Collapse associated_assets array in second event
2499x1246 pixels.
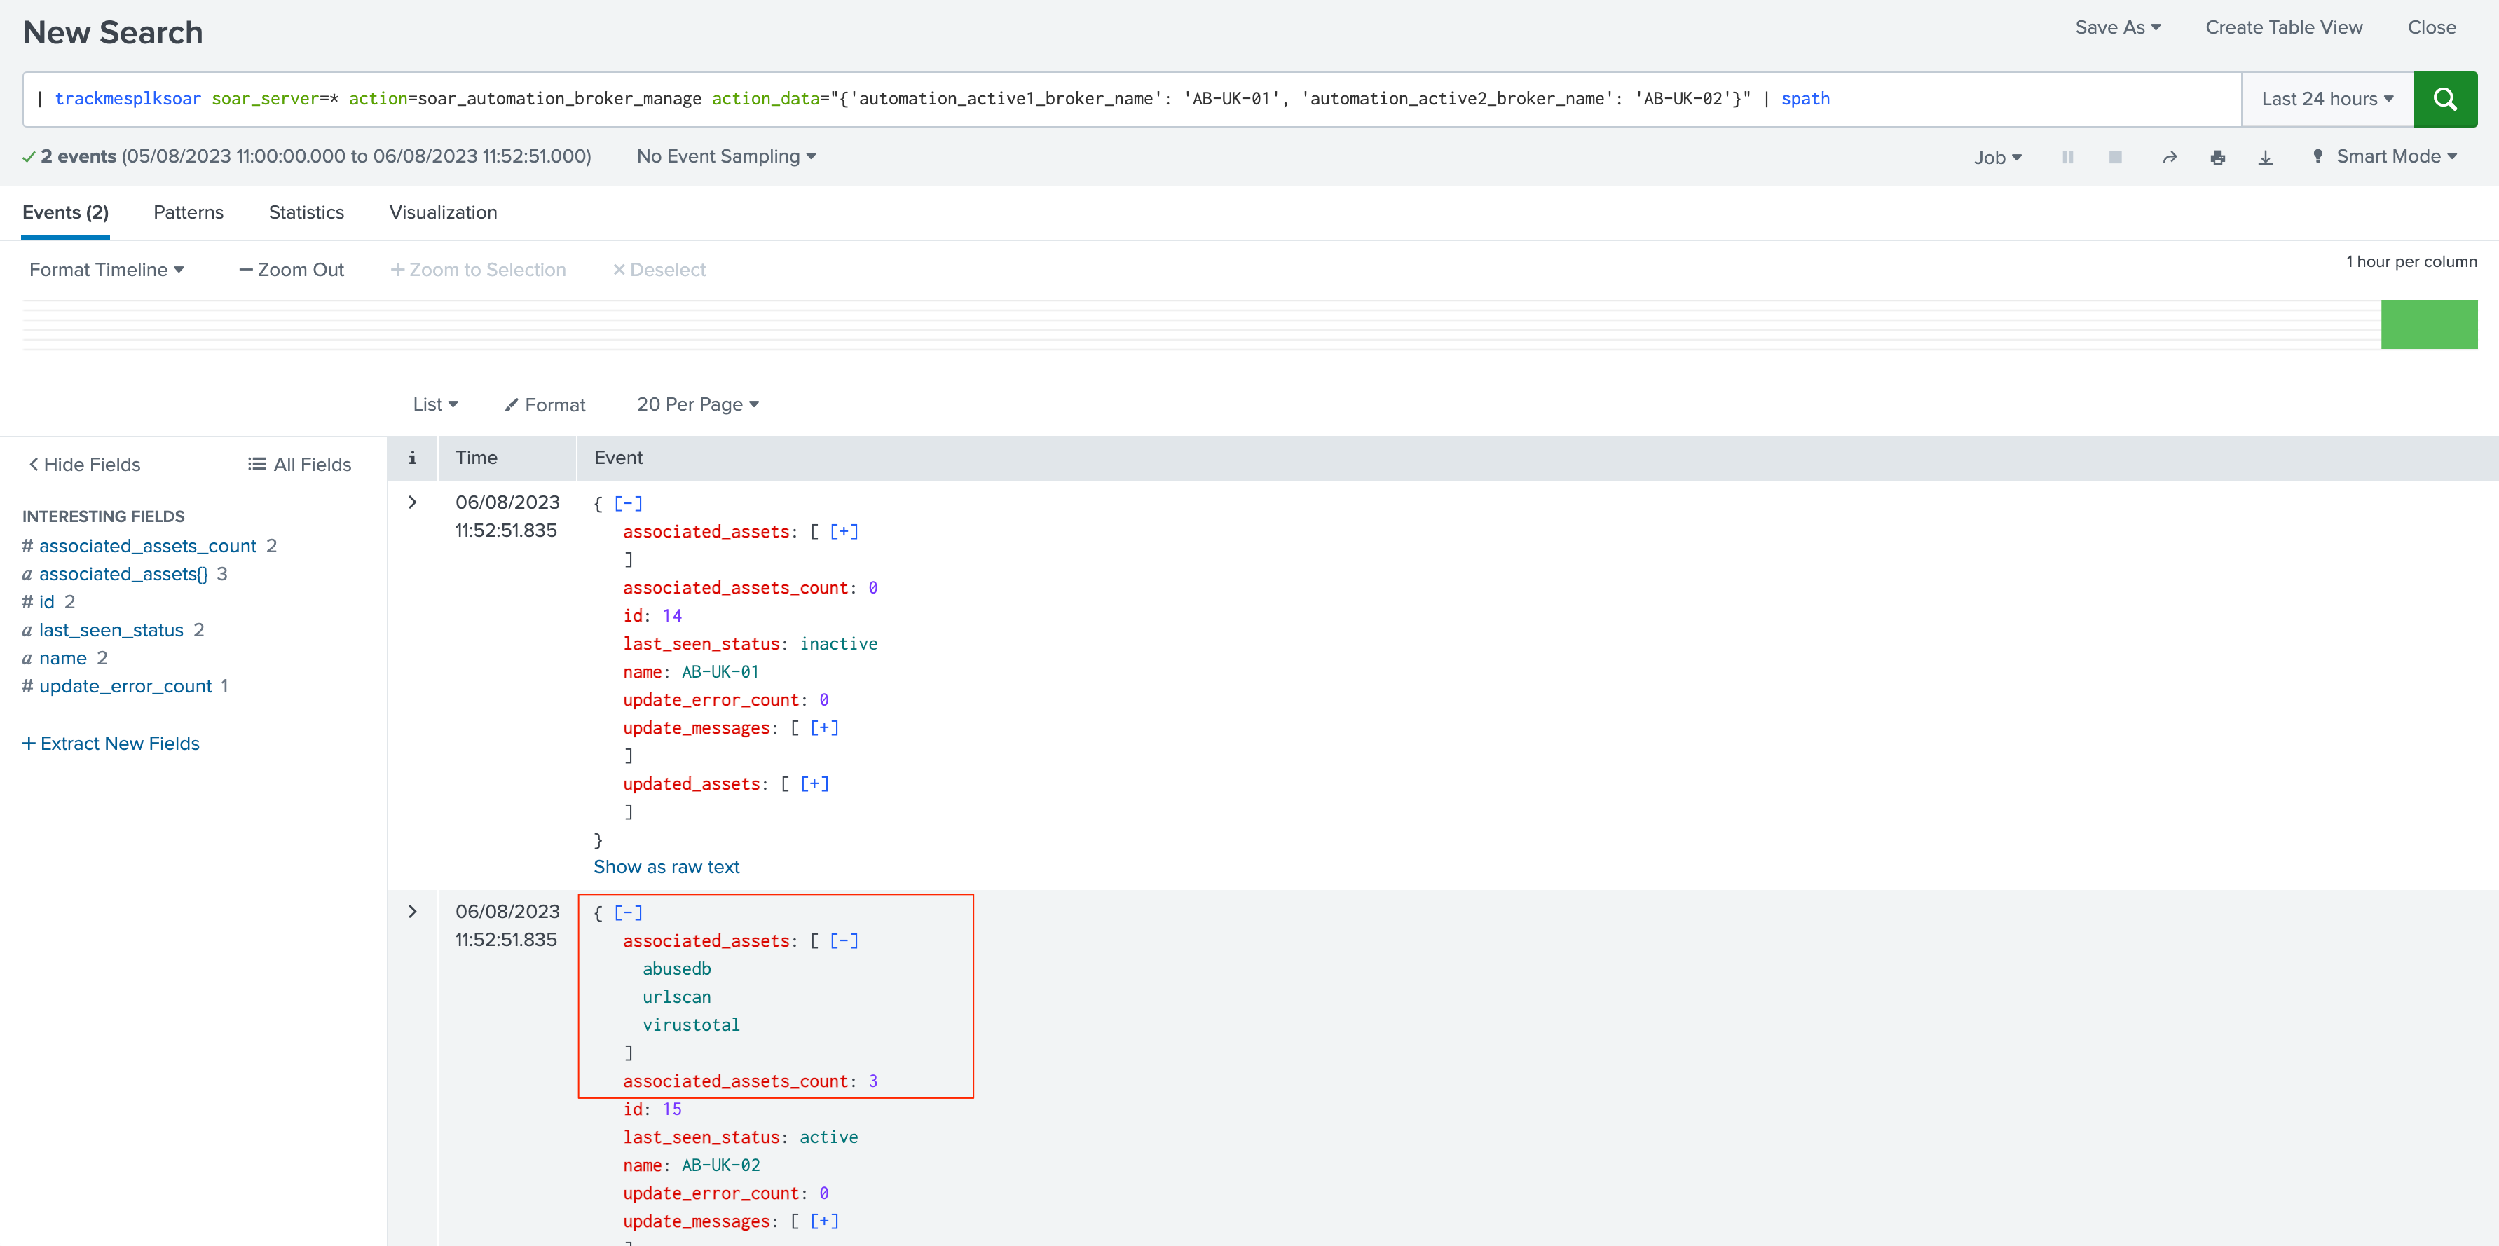click(844, 941)
